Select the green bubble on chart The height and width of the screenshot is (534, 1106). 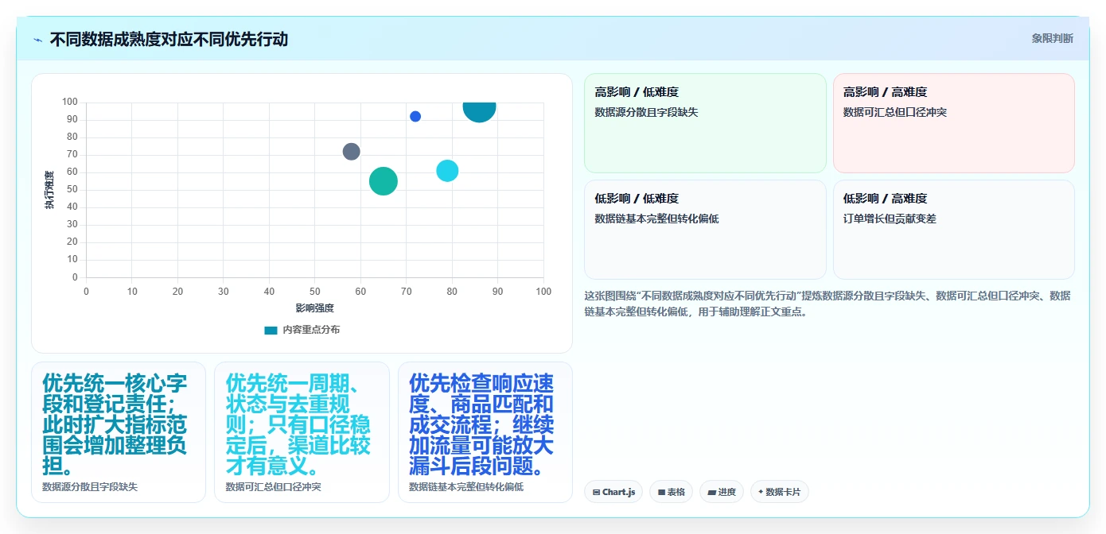(384, 181)
